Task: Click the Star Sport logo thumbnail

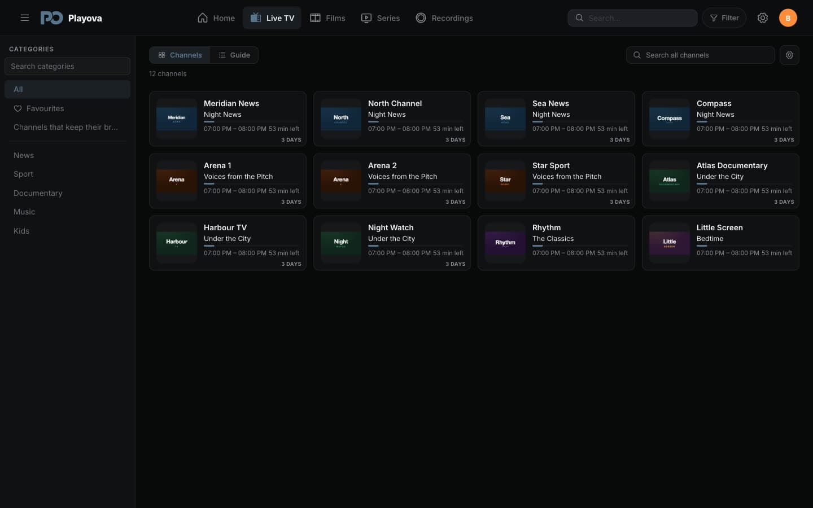Action: pos(505,181)
